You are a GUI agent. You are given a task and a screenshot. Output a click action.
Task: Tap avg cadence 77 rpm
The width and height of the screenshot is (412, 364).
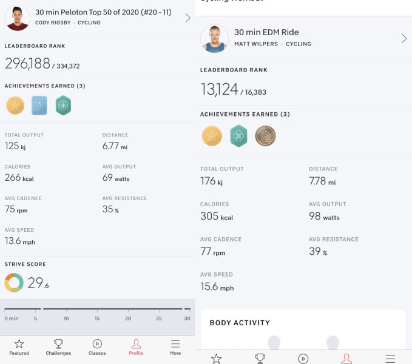point(213,251)
